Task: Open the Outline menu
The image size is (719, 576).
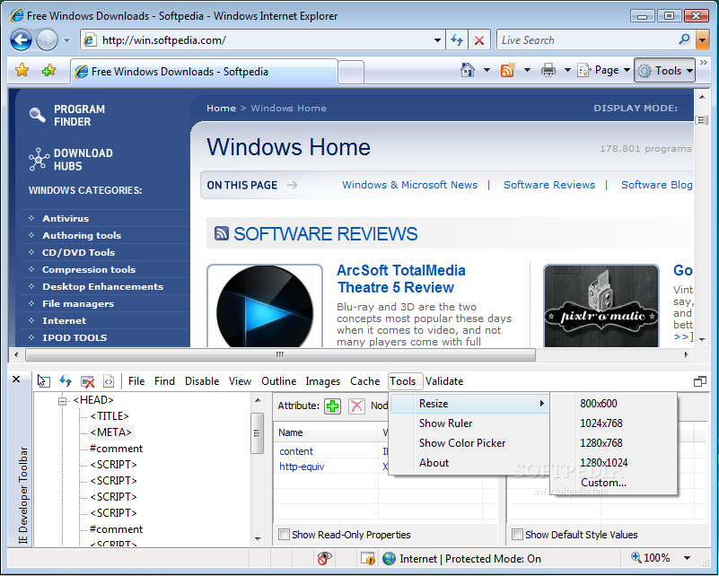Action: coord(278,380)
